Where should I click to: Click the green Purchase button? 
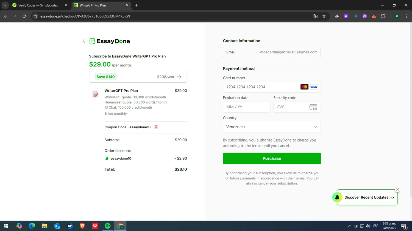pos(272,158)
